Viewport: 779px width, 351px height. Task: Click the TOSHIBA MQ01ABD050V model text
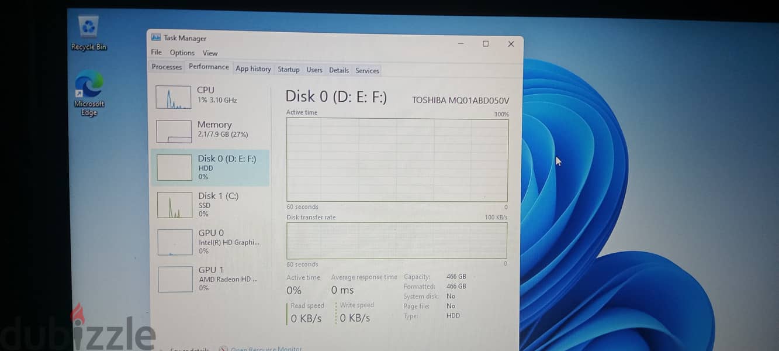pyautogui.click(x=461, y=100)
